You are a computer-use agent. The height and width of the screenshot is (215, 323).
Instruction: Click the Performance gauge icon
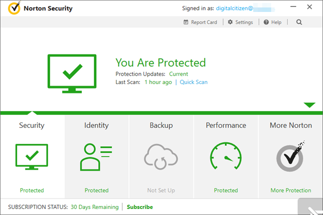[226, 156]
